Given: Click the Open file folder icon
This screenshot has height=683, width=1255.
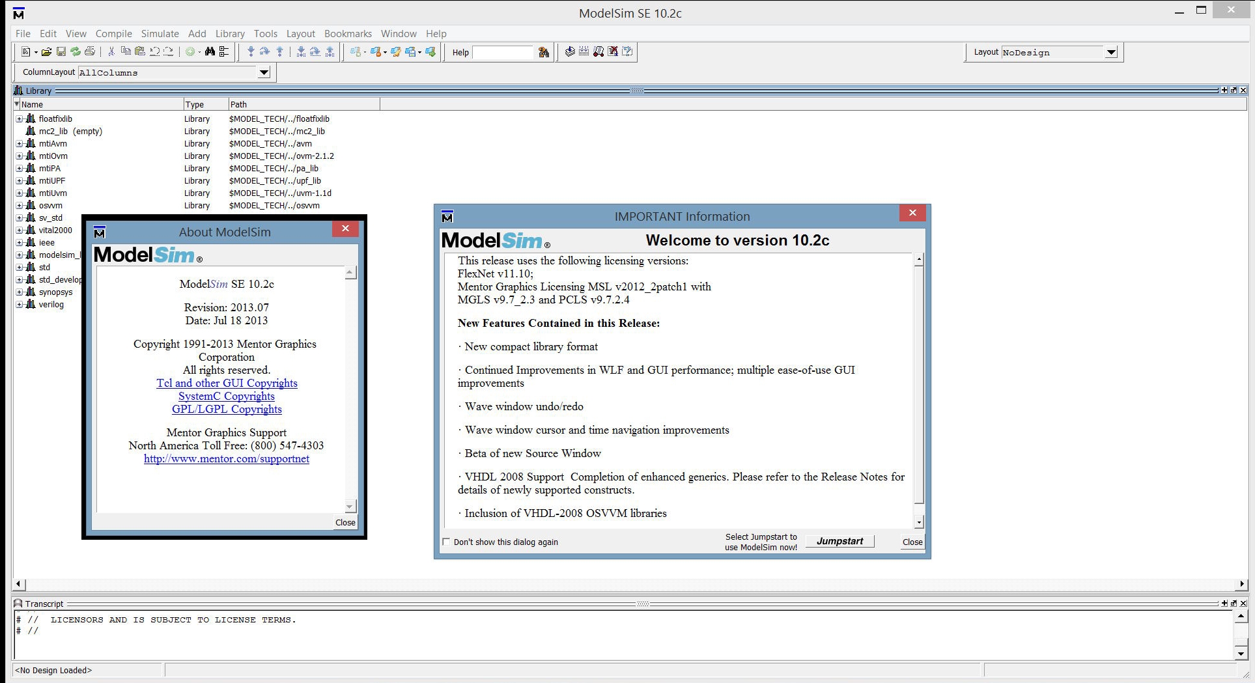Looking at the screenshot, I should [46, 52].
